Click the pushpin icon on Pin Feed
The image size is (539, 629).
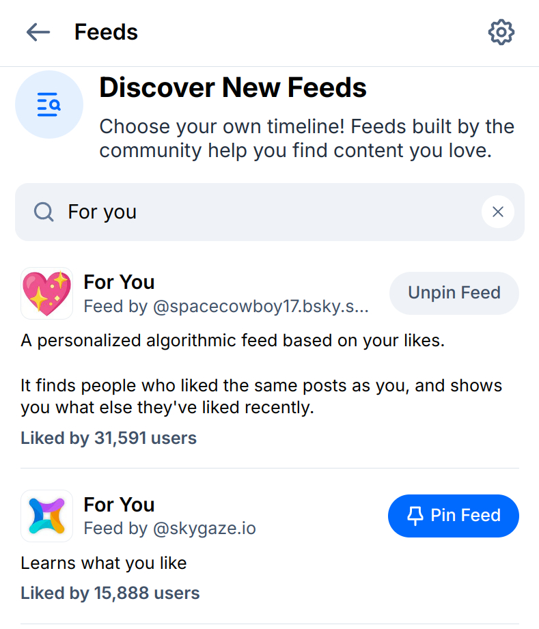point(415,516)
